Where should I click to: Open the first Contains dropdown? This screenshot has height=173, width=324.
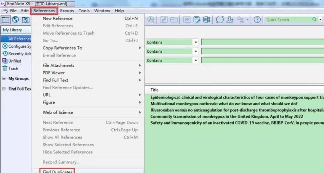coord(196,43)
